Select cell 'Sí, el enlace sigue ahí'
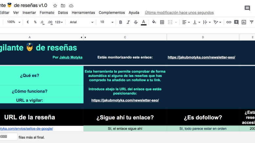 pyautogui.click(x=125, y=129)
